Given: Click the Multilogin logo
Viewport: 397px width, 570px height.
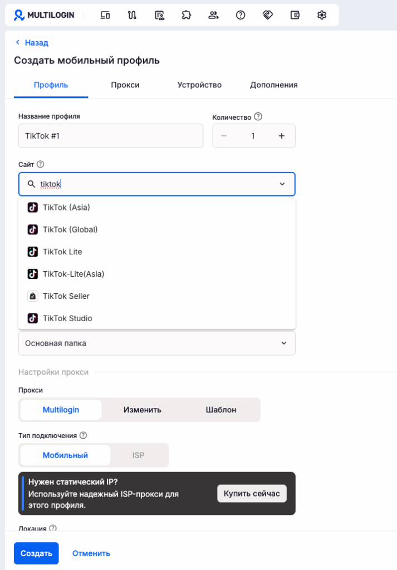Looking at the screenshot, I should pos(44,15).
